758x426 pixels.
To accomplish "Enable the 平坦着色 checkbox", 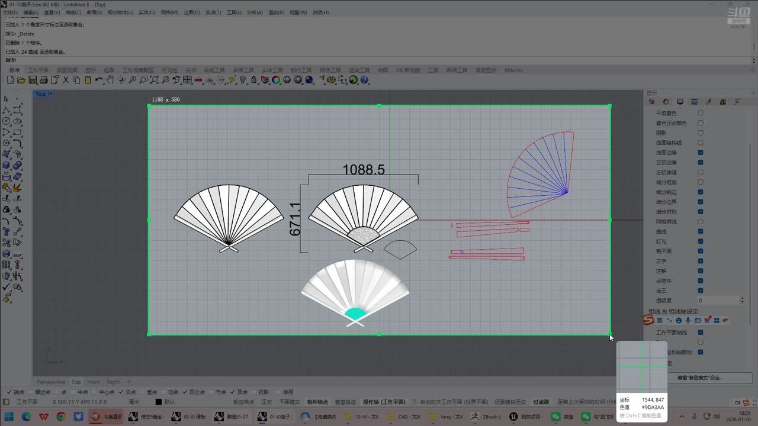I will [x=701, y=113].
